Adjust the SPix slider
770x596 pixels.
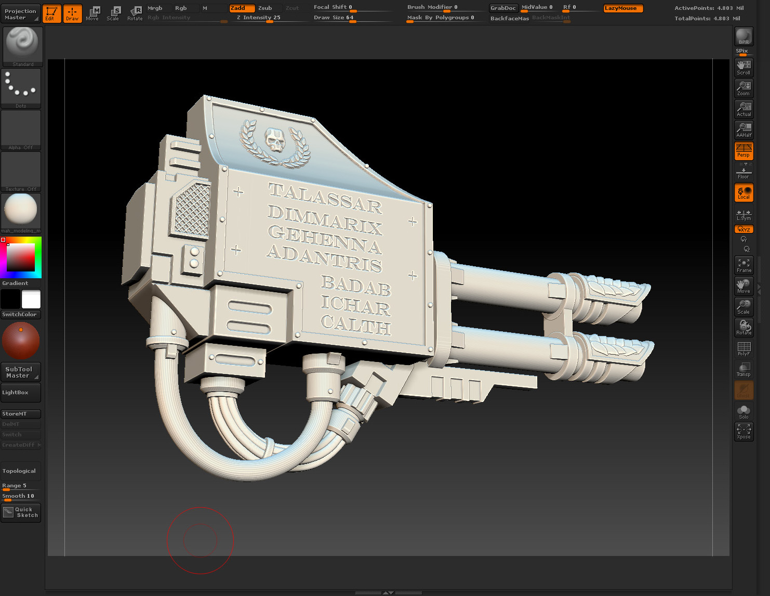[x=744, y=51]
